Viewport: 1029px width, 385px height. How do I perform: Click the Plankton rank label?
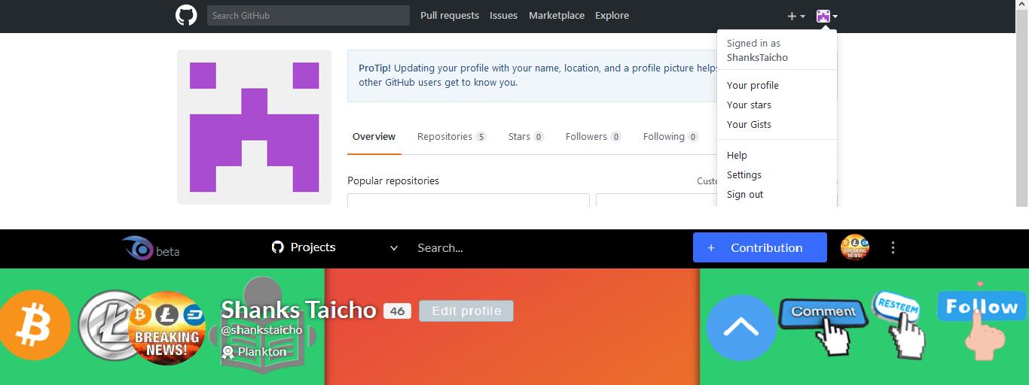coord(262,352)
